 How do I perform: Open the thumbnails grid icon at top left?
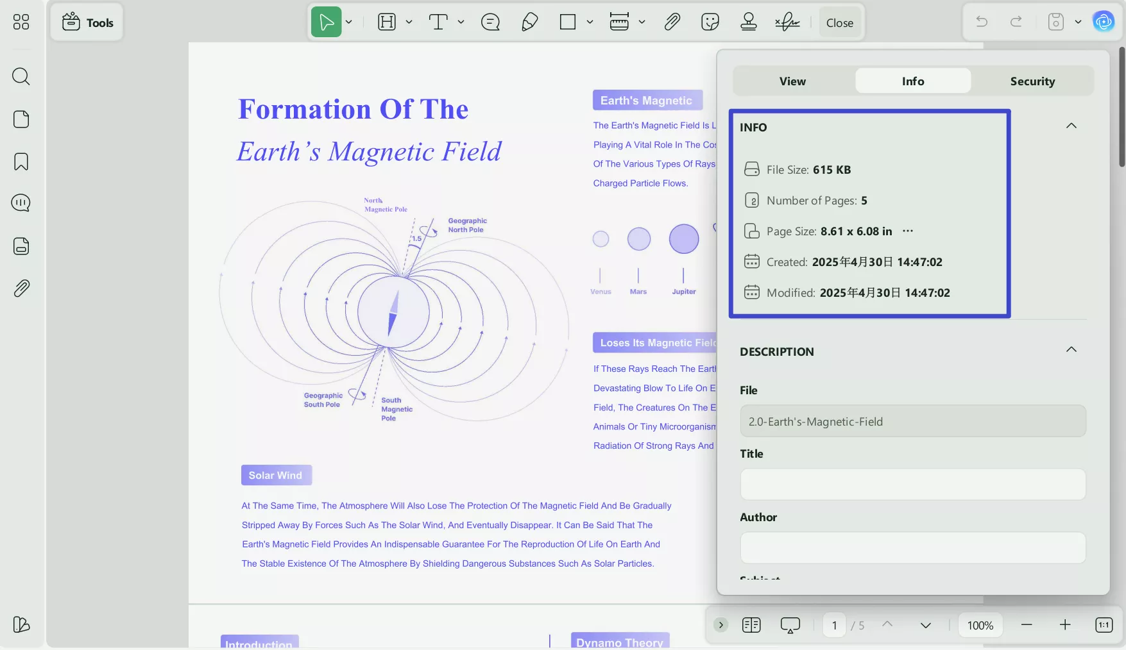point(21,22)
